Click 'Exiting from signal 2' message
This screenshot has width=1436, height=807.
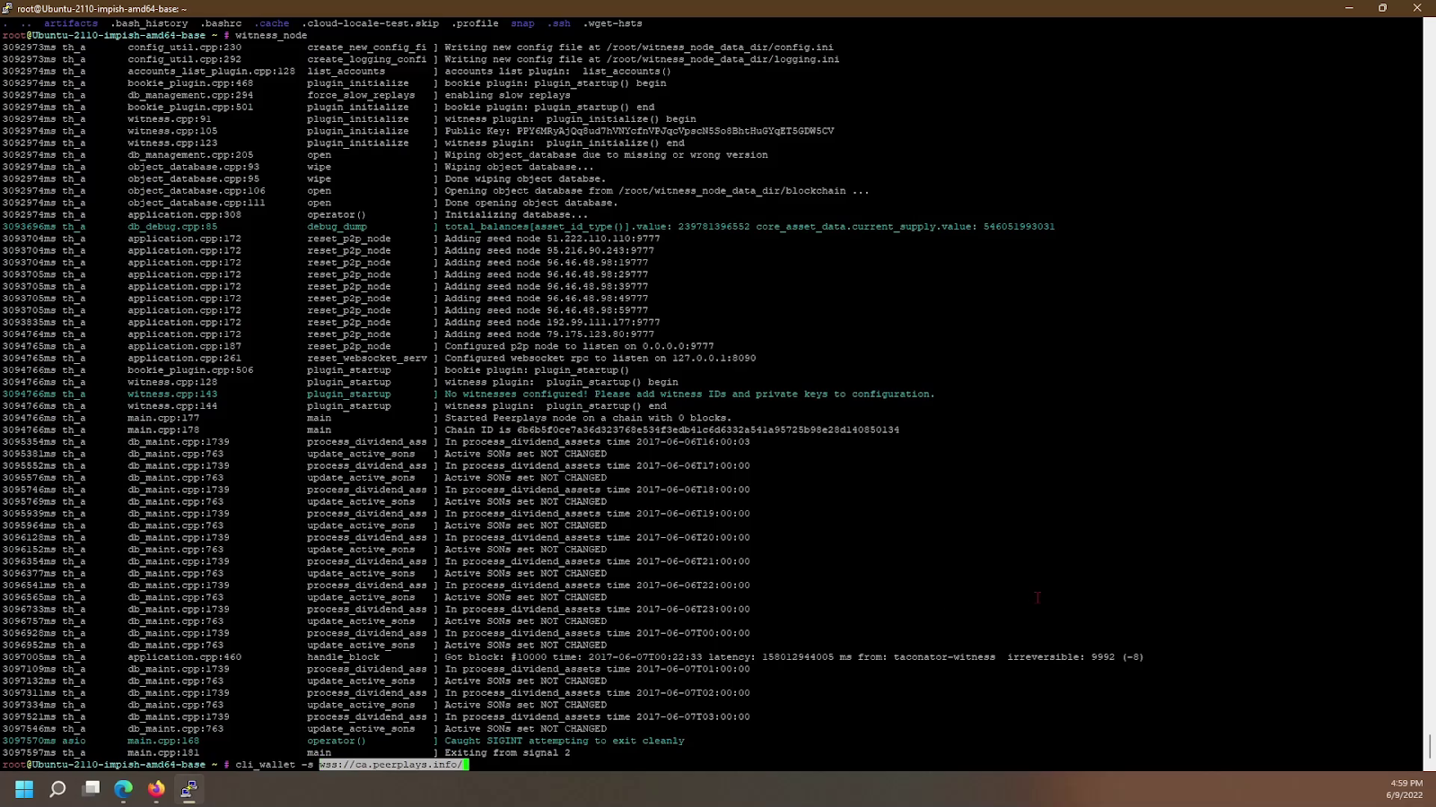click(x=507, y=753)
